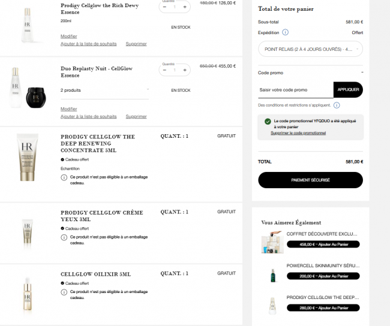Click the Saisir votre code promo field
Screen dimensions: 390x326
click(x=296, y=90)
